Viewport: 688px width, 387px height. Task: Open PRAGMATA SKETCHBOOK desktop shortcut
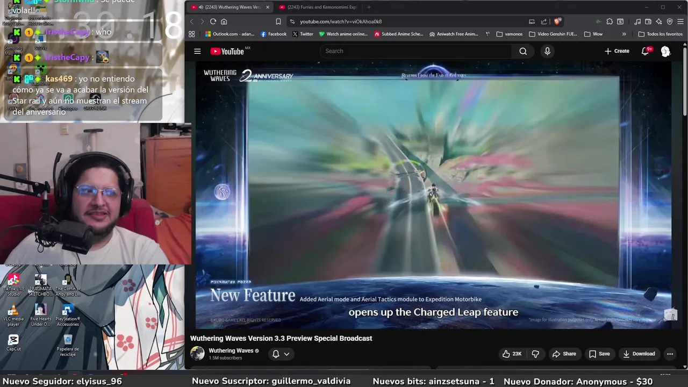41,285
